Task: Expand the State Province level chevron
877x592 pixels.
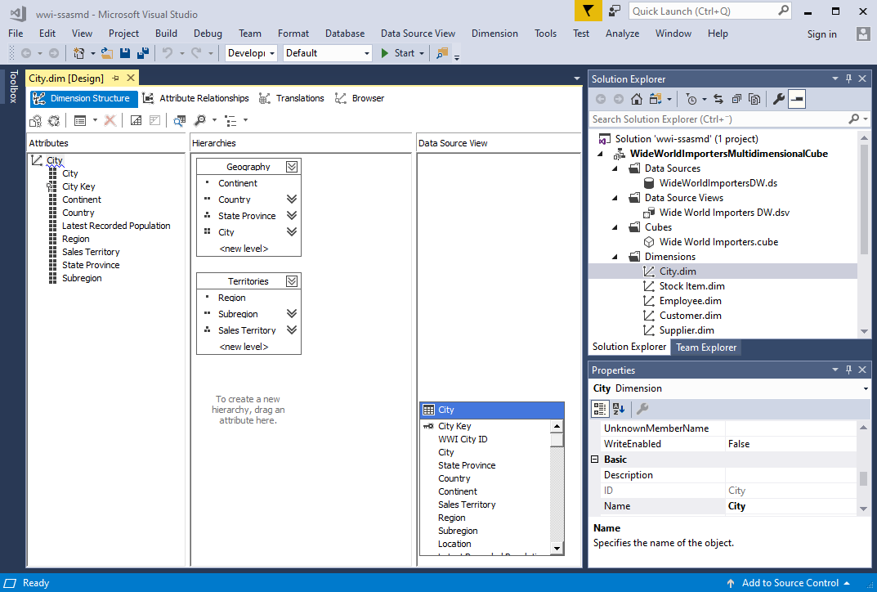Action: pyautogui.click(x=292, y=215)
